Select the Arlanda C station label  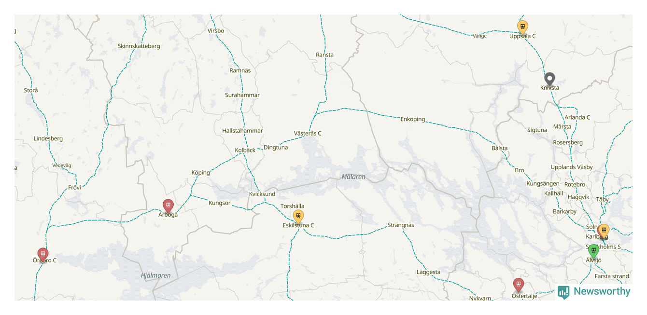pos(577,117)
